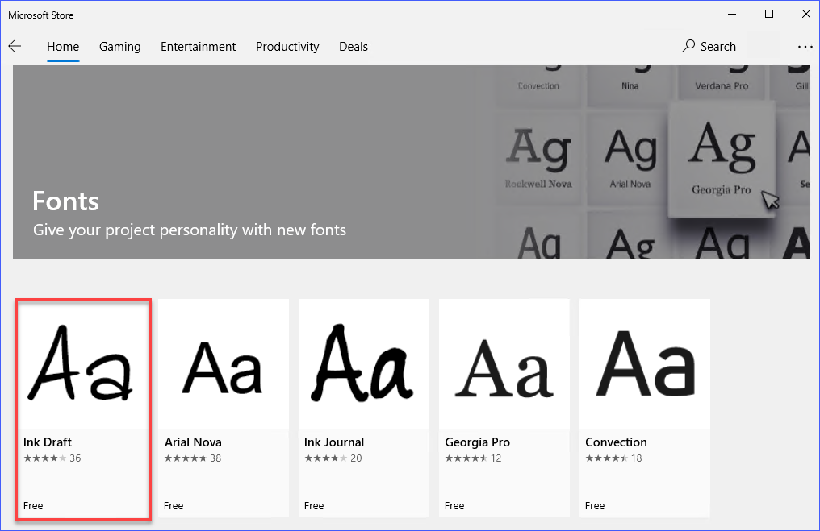Maximize the Microsoft Store window
This screenshot has width=820, height=531.
click(768, 14)
